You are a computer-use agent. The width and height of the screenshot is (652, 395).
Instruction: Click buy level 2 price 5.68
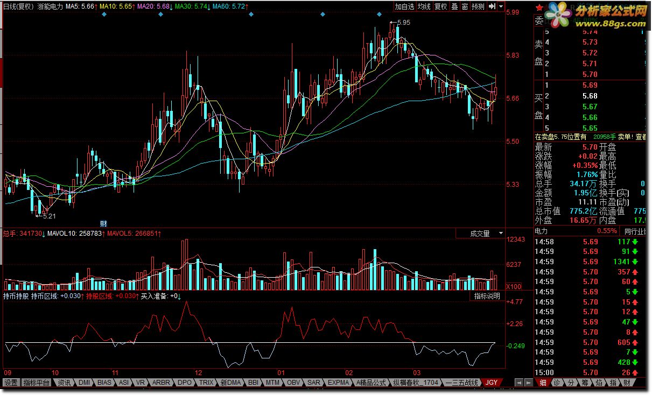[x=590, y=96]
